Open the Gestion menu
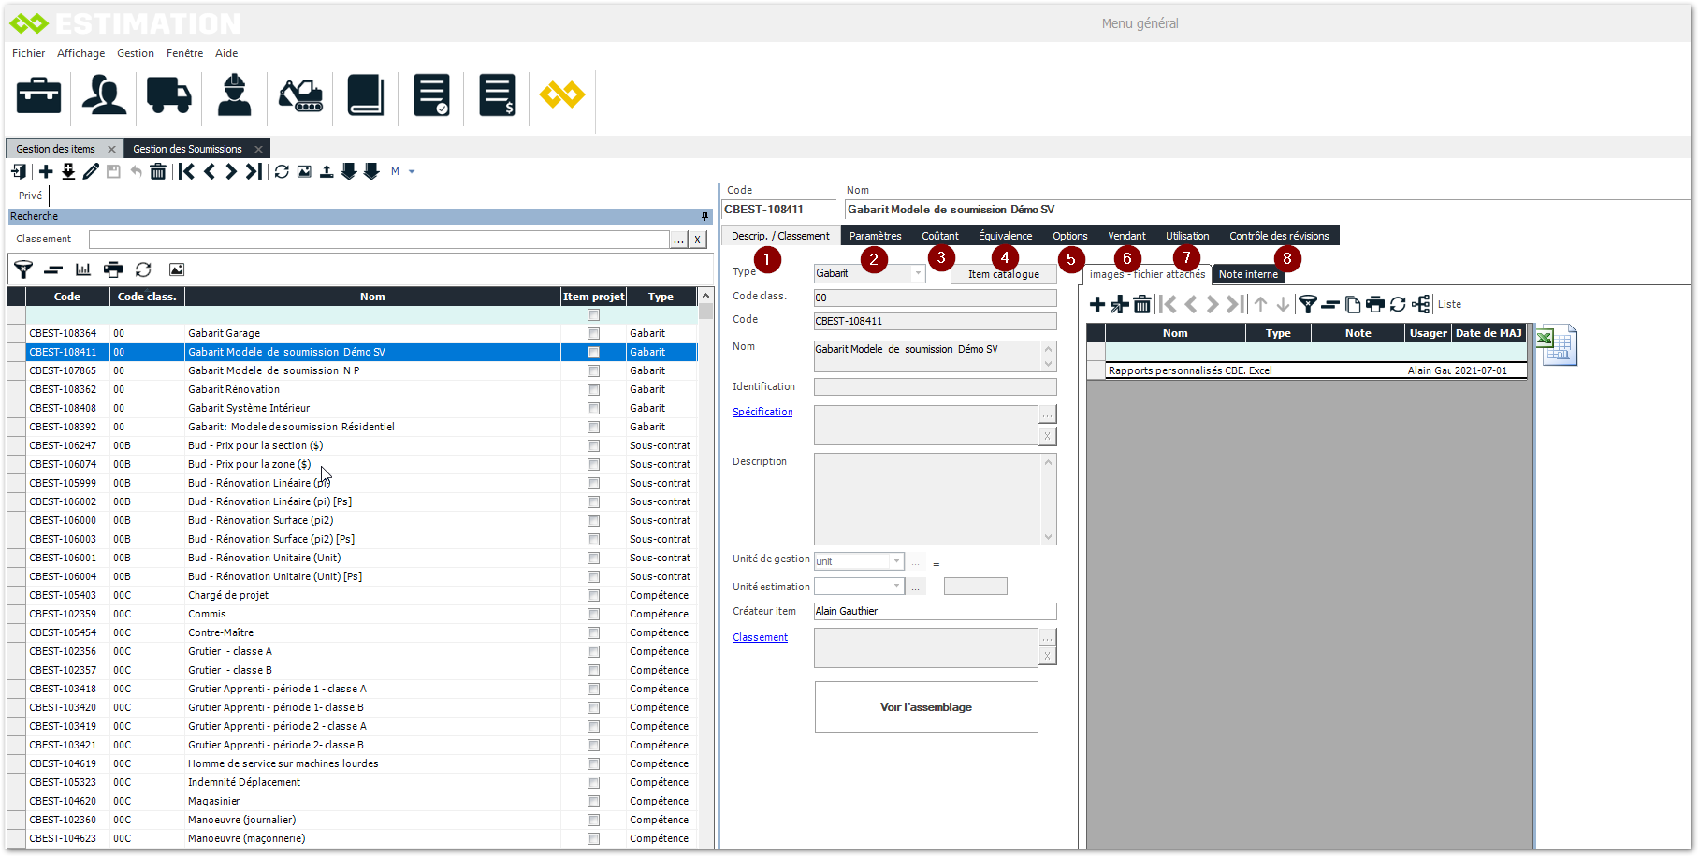The width and height of the screenshot is (1699, 857). (136, 53)
